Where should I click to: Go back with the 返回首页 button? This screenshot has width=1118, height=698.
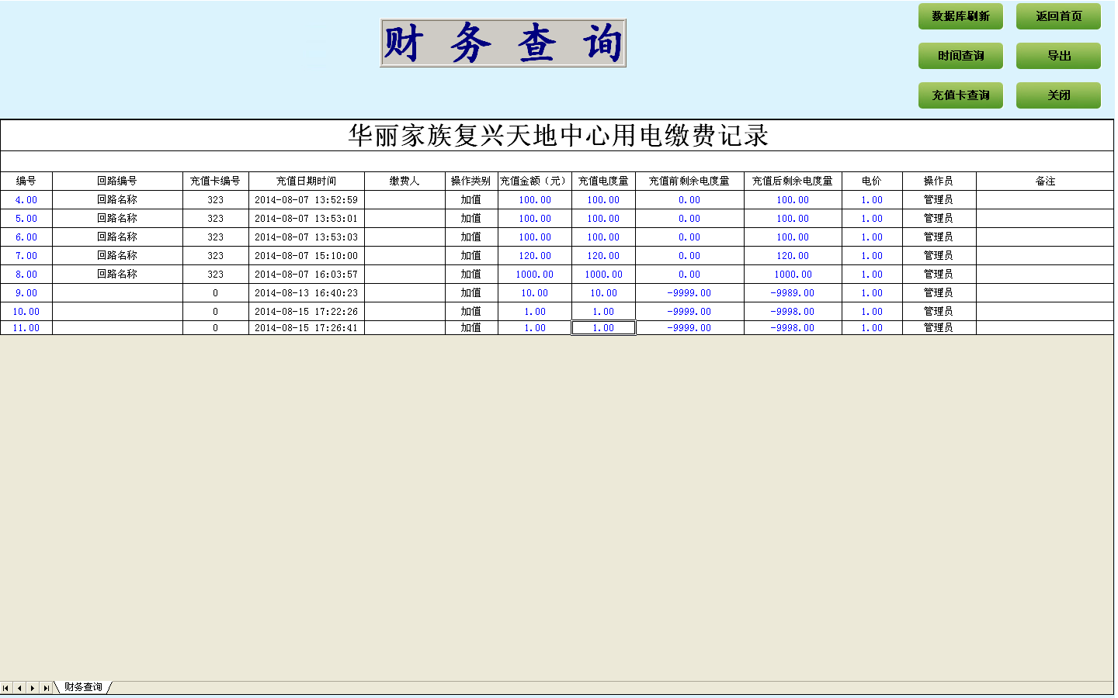click(1058, 16)
